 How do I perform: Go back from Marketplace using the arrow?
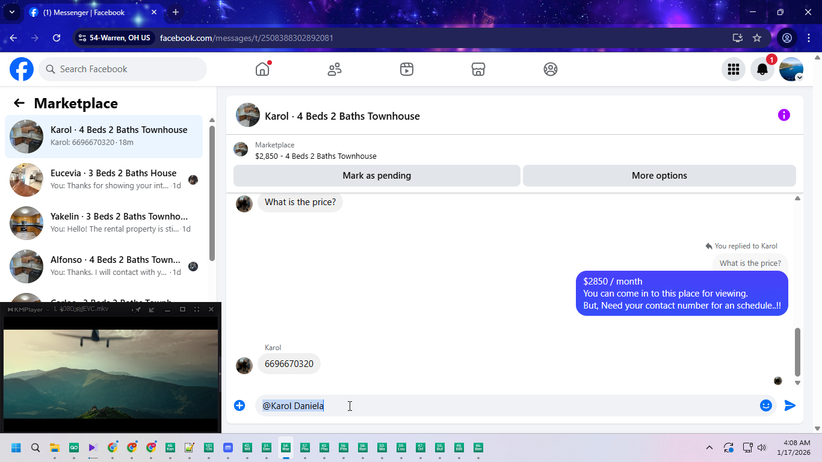click(19, 103)
